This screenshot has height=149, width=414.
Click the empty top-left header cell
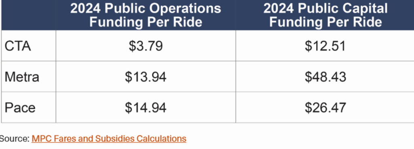[x=29, y=15]
